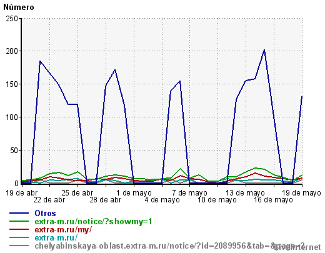Click the '16 de mayo' date label
The height and width of the screenshot is (253, 325).
273,200
